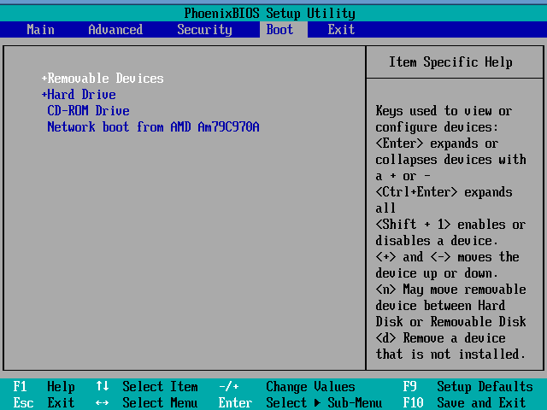Click '<Shift + 1> enables or' help text
This screenshot has width=547, height=410.
tap(450, 225)
